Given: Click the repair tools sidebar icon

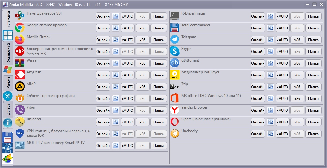Looking at the screenshot, I should 8,96.
